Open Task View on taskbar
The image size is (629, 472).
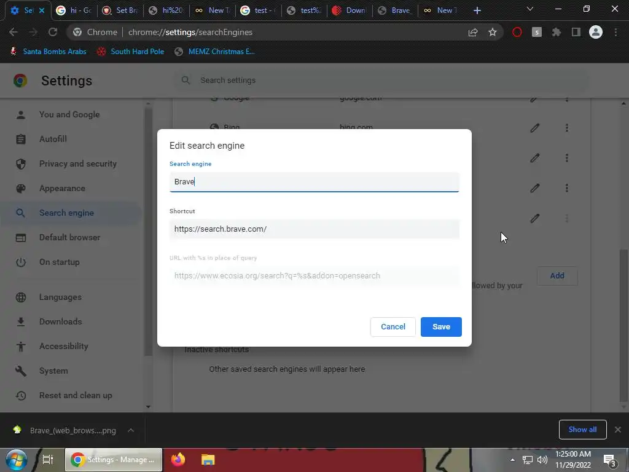[48, 460]
